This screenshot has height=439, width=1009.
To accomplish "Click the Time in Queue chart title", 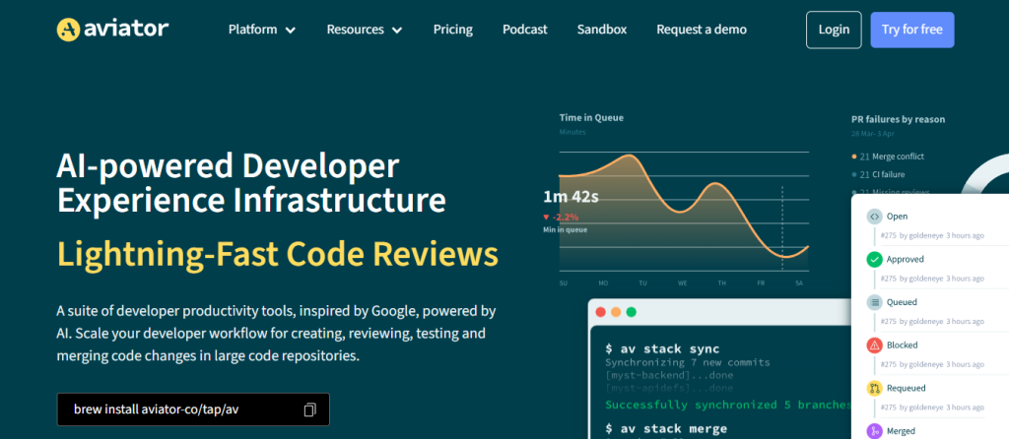I will coord(591,117).
